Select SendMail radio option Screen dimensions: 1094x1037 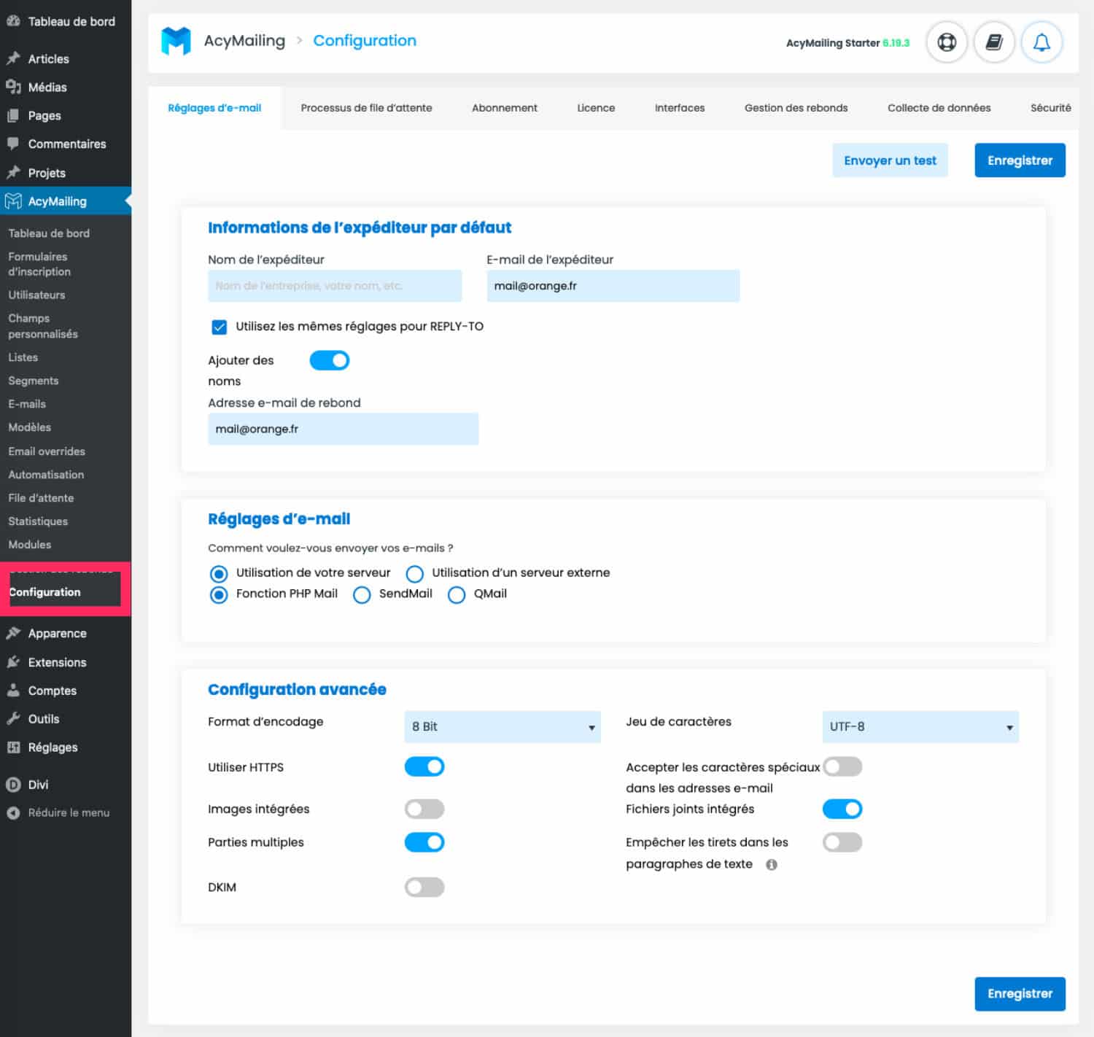click(x=362, y=595)
